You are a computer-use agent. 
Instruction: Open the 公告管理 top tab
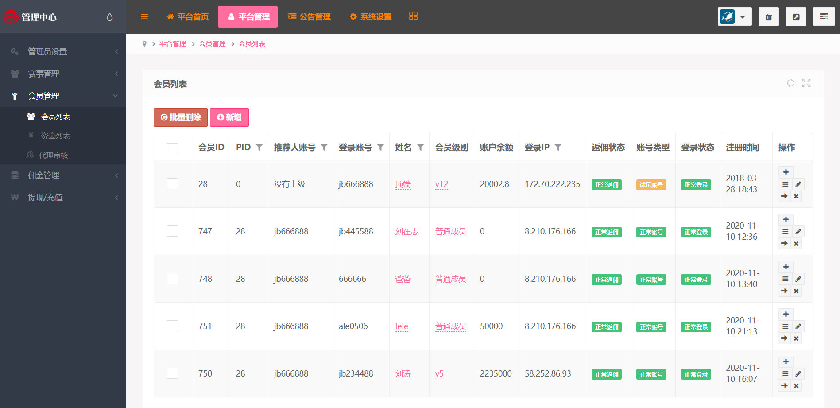[310, 17]
